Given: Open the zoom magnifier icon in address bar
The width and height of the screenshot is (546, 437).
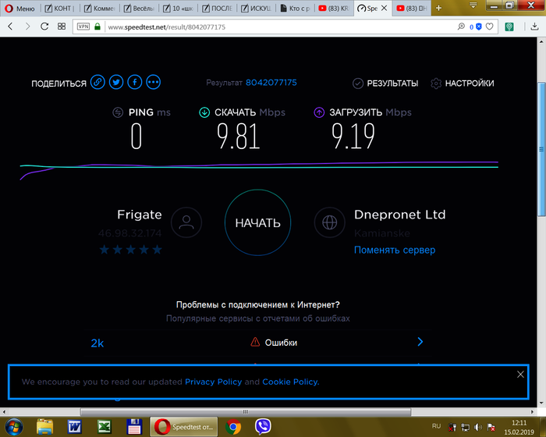Looking at the screenshot, I should (x=461, y=27).
